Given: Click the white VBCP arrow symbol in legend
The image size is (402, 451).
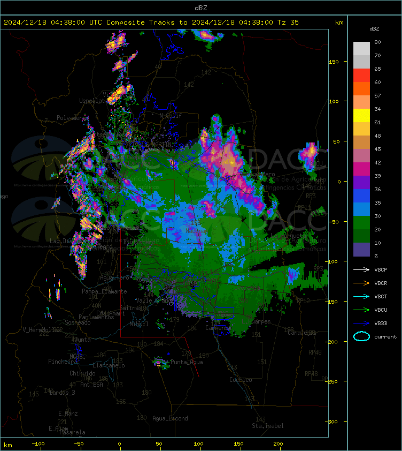Looking at the screenshot, I should 361,269.
